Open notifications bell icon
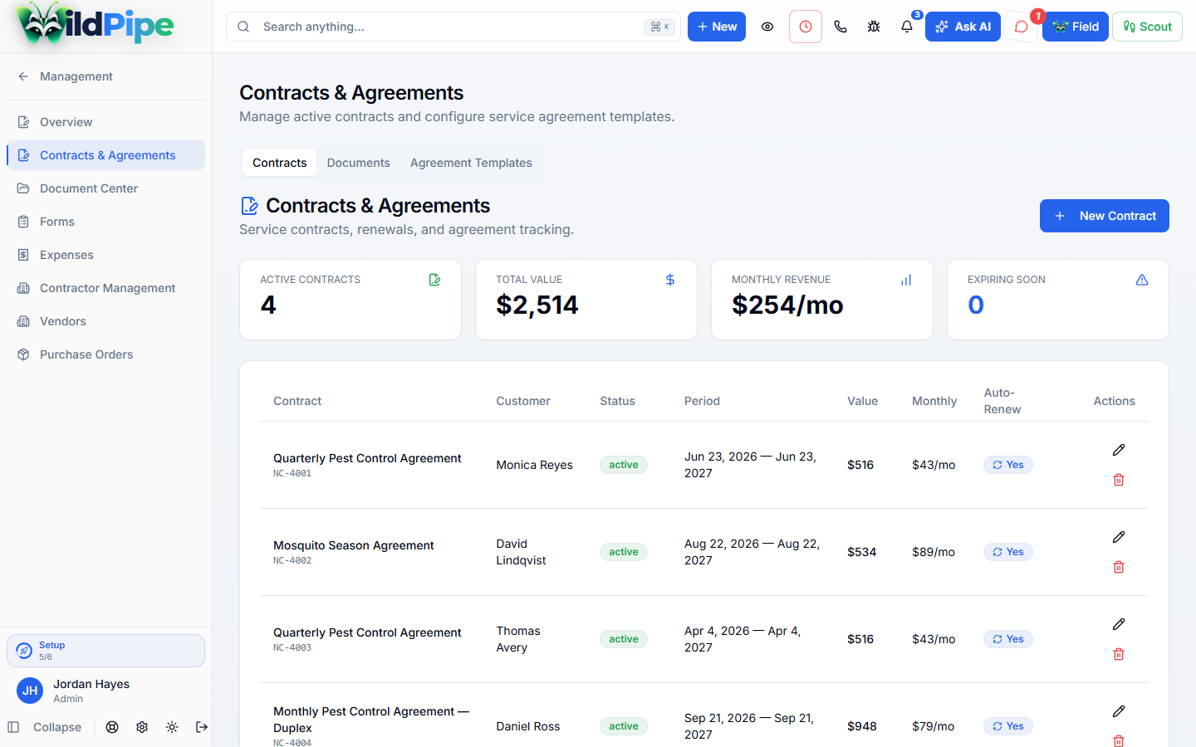 tap(907, 27)
